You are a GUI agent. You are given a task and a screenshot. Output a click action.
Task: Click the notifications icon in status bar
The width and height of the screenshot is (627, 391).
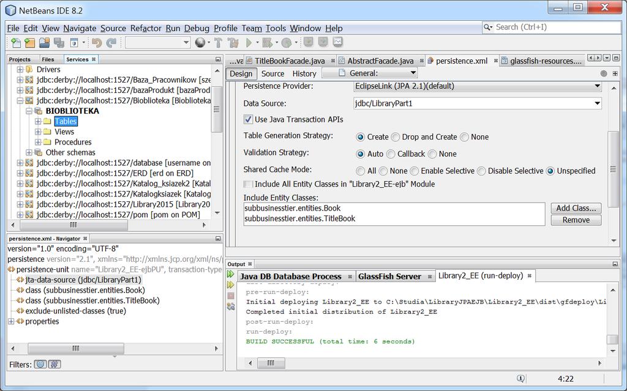[520, 379]
